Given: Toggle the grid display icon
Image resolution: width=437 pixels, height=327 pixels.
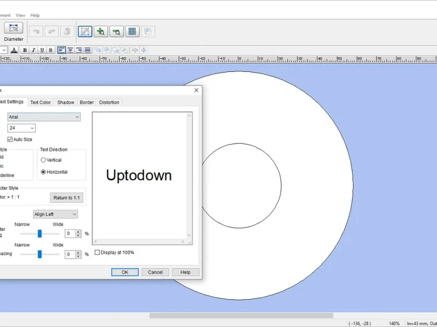Looking at the screenshot, I should pos(132,31).
